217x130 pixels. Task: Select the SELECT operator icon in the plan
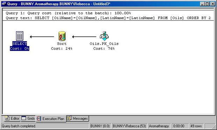click(x=20, y=36)
